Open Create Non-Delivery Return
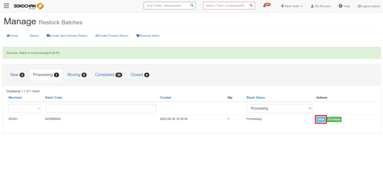The height and width of the screenshot is (173, 383). tap(67, 36)
